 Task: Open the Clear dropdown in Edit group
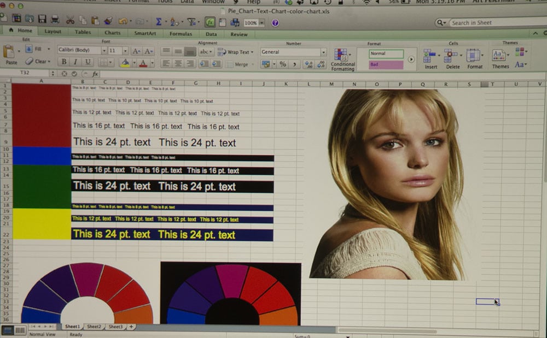pyautogui.click(x=49, y=62)
